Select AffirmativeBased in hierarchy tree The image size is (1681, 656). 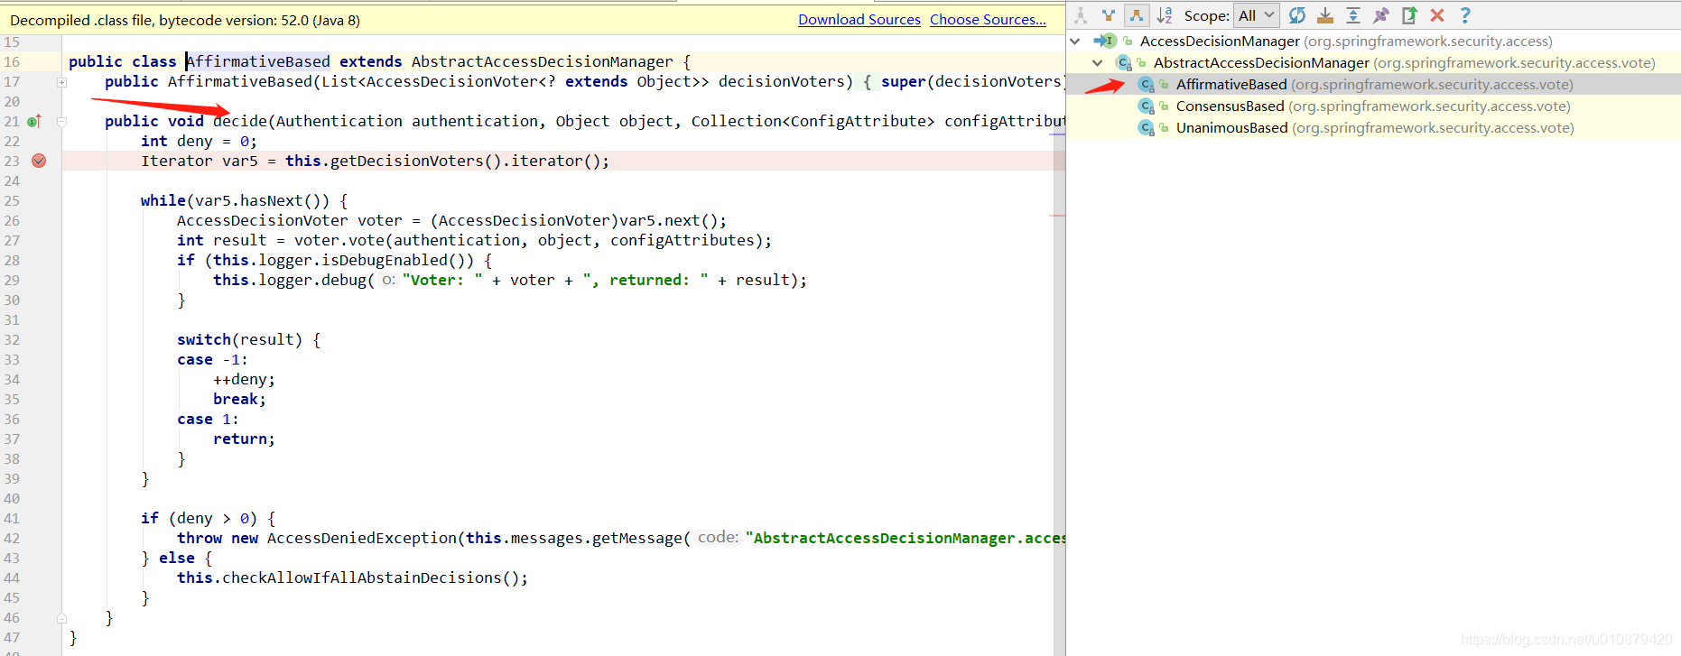[1231, 84]
